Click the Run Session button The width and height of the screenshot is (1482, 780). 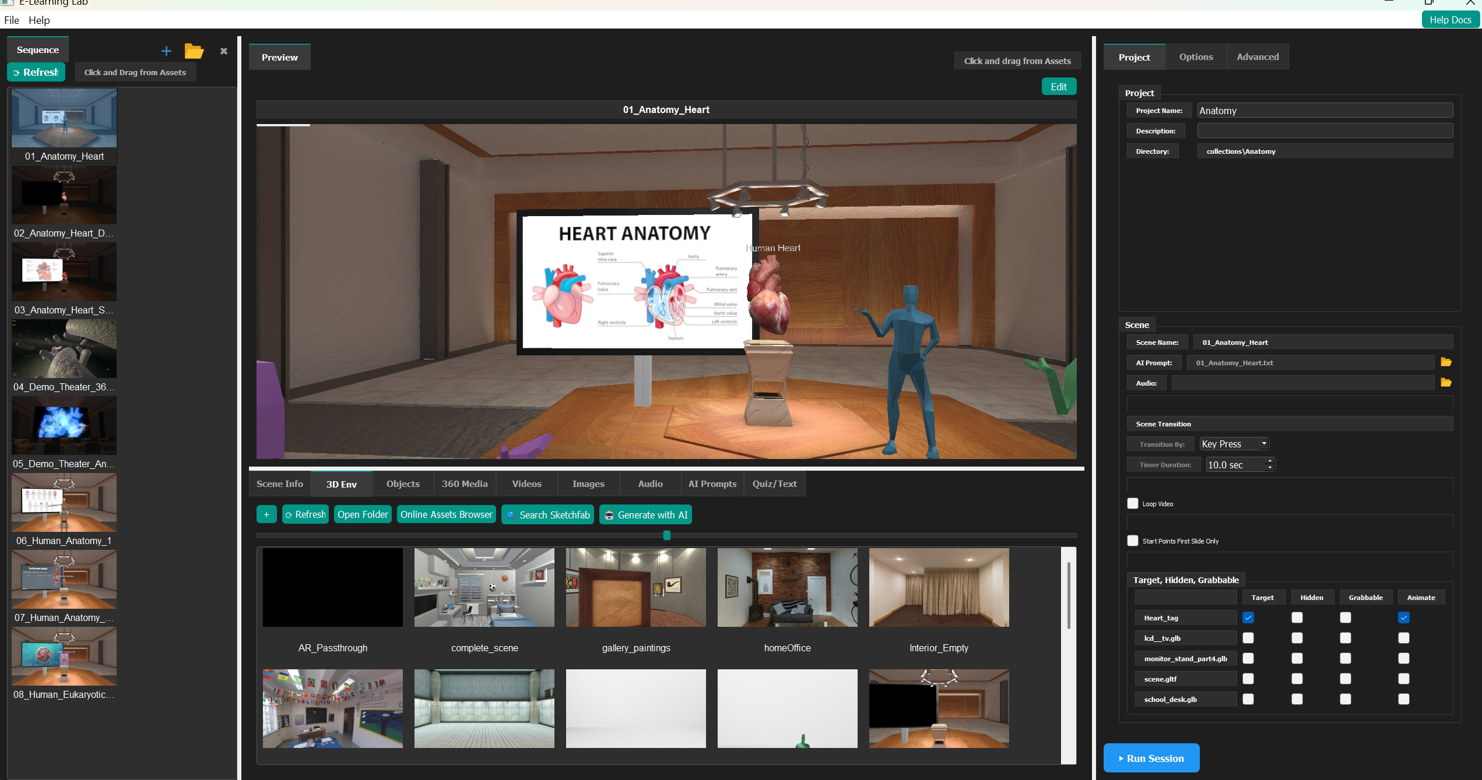click(1151, 758)
